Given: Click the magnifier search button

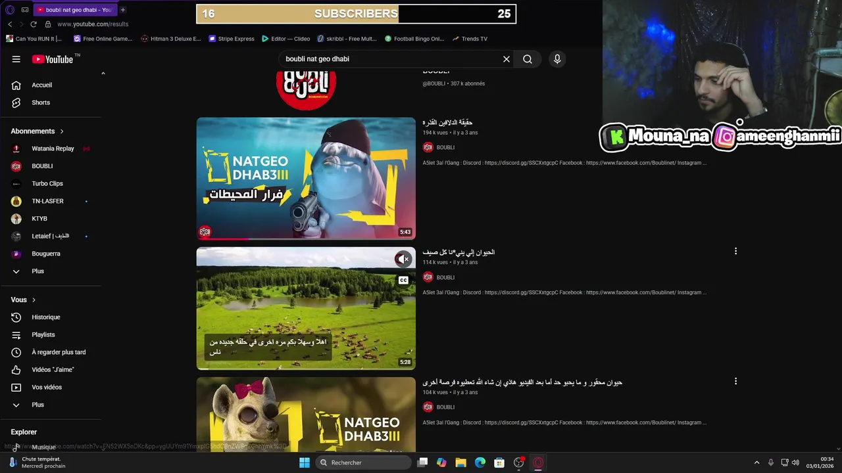Looking at the screenshot, I should click(528, 59).
